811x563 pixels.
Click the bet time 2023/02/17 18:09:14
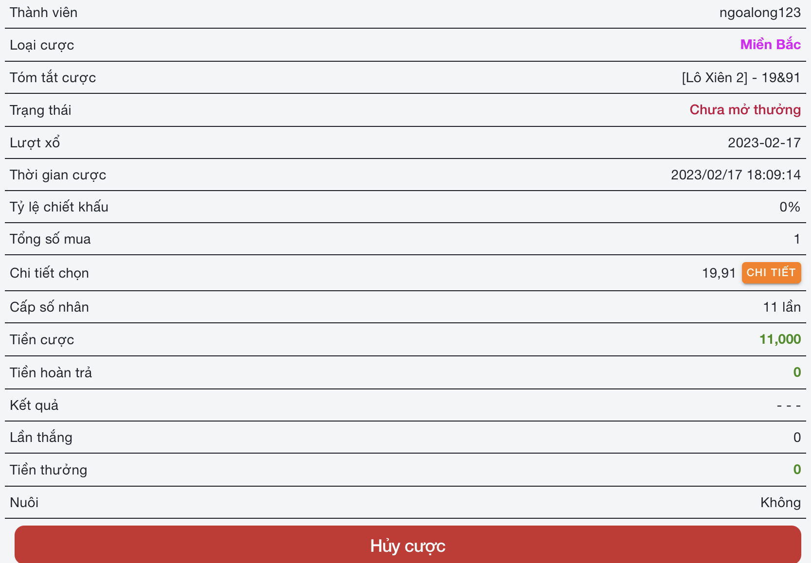735,175
